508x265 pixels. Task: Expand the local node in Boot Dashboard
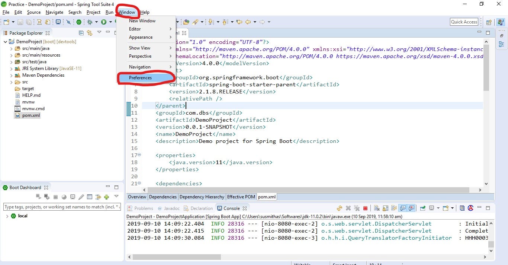pos(7,216)
